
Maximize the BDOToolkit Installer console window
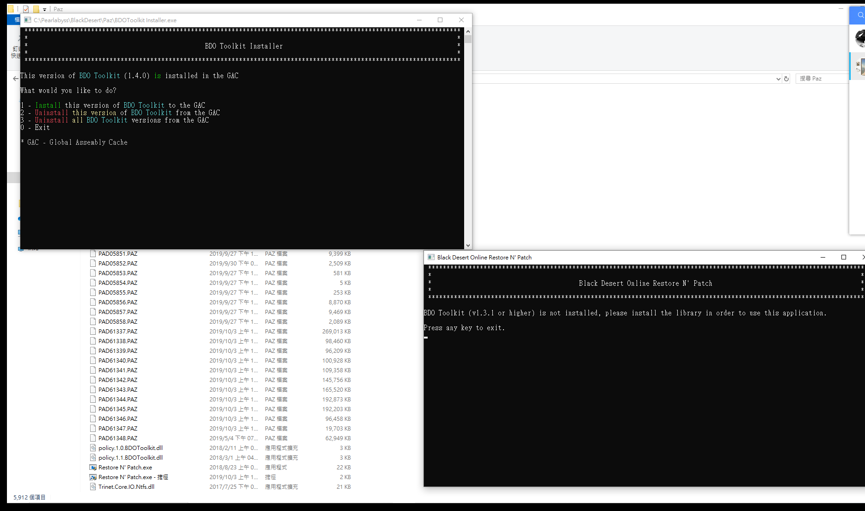[440, 20]
